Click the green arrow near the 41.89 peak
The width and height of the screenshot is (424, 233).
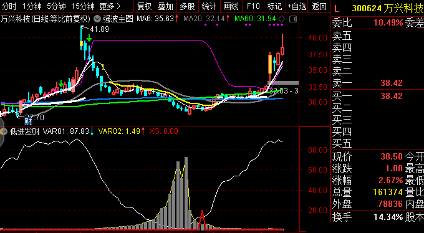[x=89, y=38]
